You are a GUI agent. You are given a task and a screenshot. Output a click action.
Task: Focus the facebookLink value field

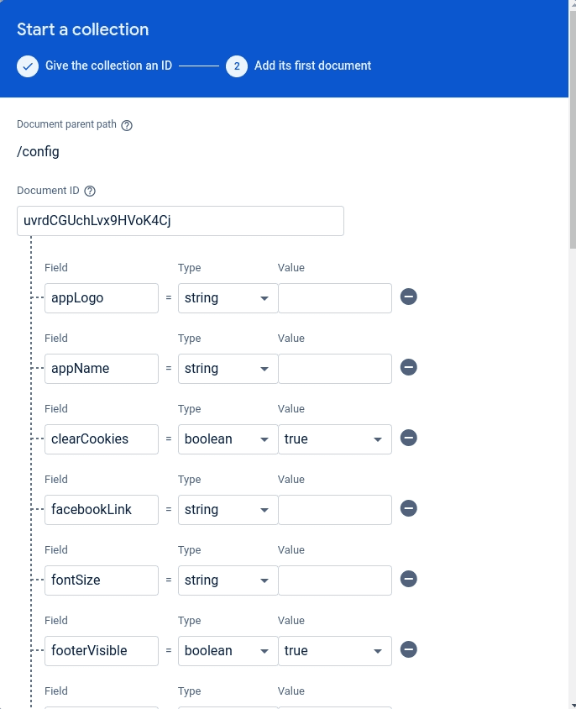pyautogui.click(x=334, y=509)
